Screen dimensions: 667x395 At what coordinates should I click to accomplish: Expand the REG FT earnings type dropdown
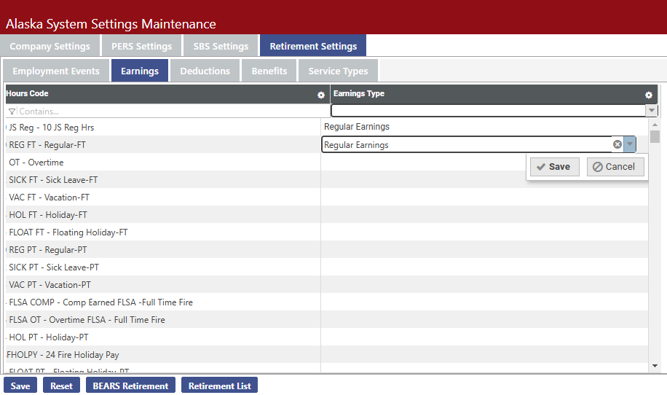pyautogui.click(x=630, y=144)
